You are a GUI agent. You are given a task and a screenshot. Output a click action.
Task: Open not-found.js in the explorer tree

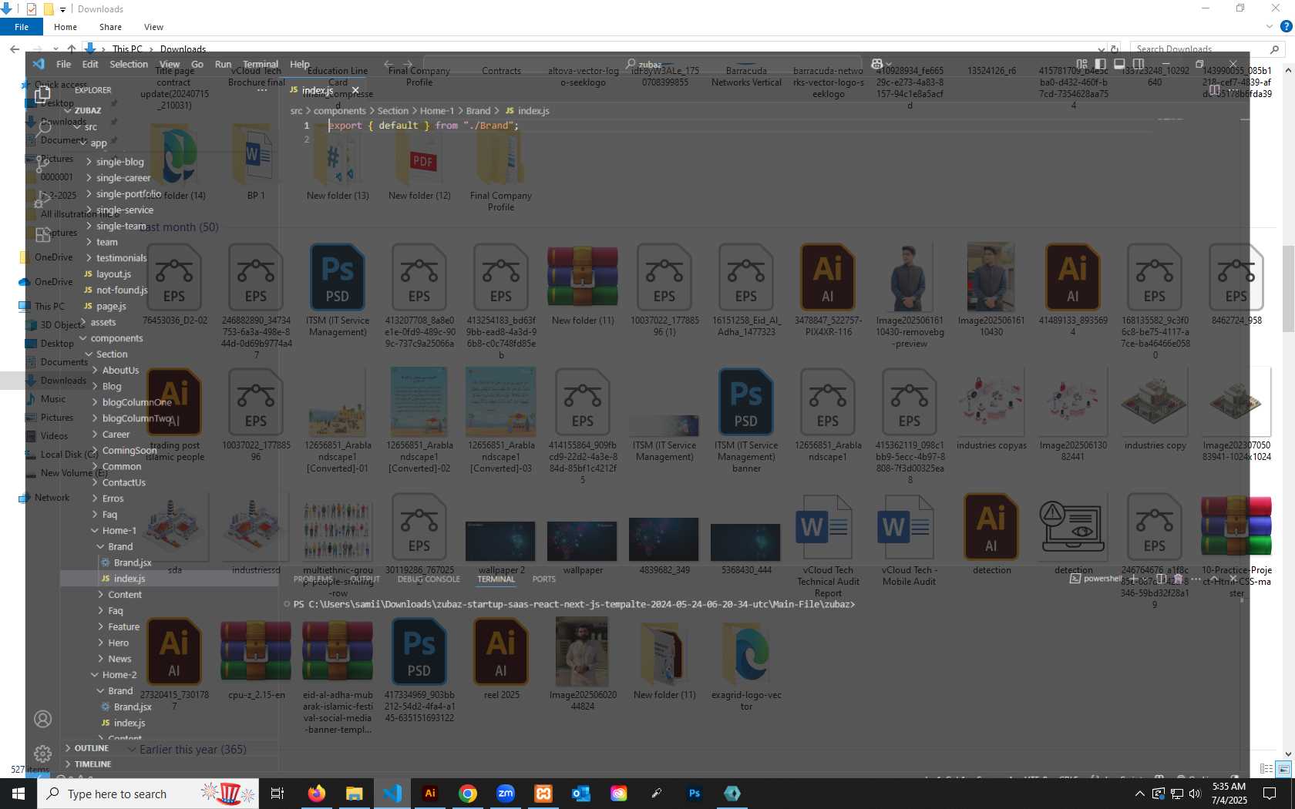click(x=122, y=290)
